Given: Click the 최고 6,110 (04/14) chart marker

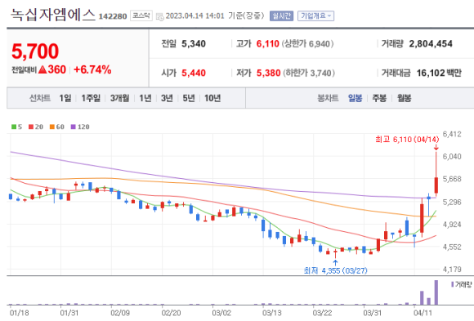Looking at the screenshot, I should pos(407,140).
